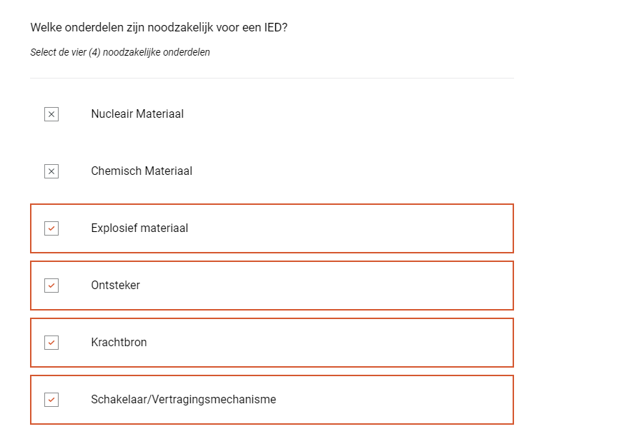Click the red cross icon beside Nucleair Materiaal
The image size is (632, 439).
coord(51,114)
